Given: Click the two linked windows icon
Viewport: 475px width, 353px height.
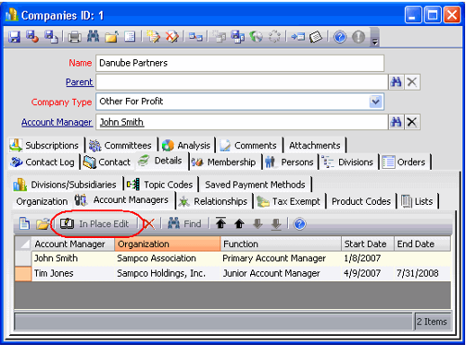Looking at the screenshot, I should coord(195,37).
